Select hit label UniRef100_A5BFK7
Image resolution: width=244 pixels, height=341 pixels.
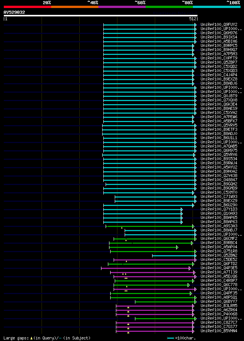click(x=219, y=121)
